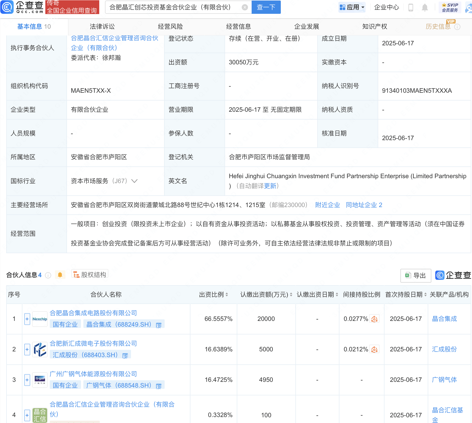Sort by 首次持股日期 column

(425, 295)
